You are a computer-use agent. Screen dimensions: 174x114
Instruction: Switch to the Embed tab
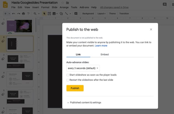tap(104, 54)
